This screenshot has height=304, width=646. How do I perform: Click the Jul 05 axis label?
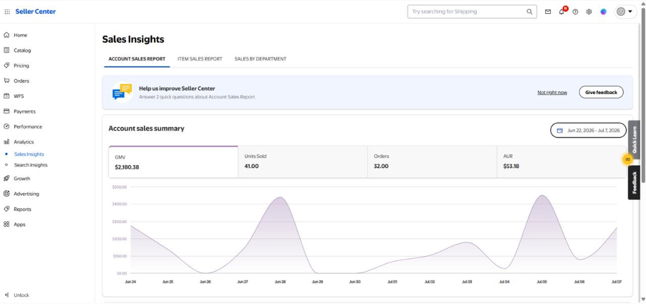[542, 282]
